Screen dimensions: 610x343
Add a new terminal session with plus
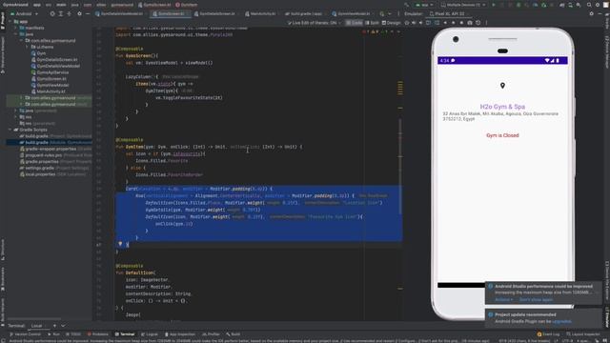54,326
